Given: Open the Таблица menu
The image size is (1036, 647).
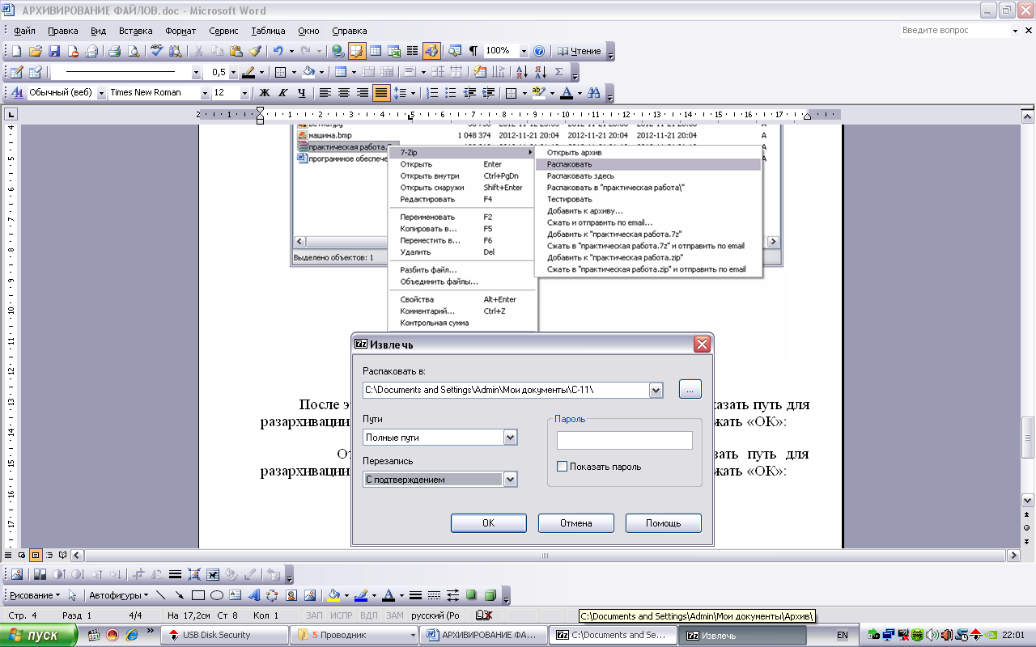Looking at the screenshot, I should [268, 31].
